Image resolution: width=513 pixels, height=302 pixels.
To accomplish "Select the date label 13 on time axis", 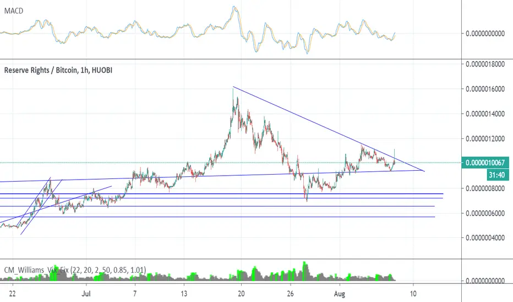I will click(184, 294).
